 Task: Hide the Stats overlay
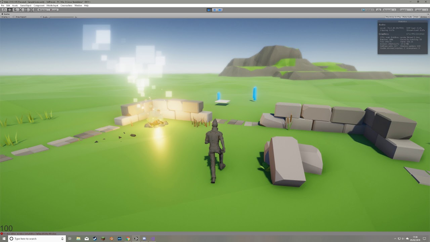pyautogui.click(x=416, y=17)
